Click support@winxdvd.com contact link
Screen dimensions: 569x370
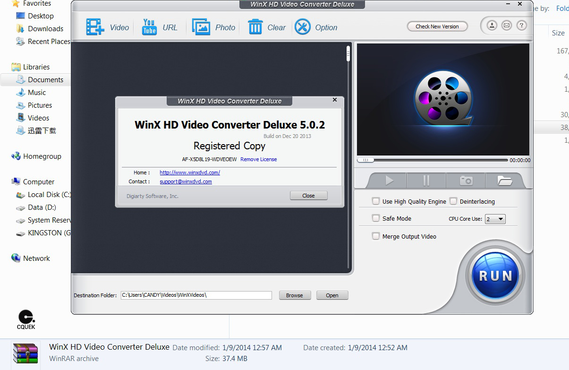point(186,181)
